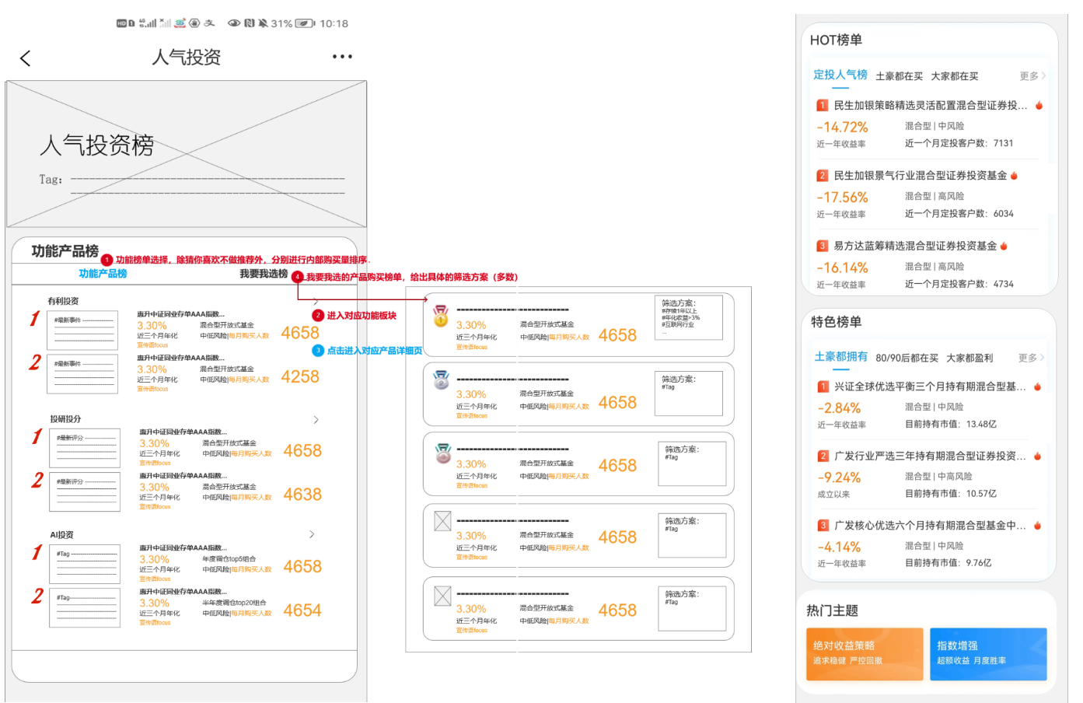The width and height of the screenshot is (1083, 703).
Task: Click rank 3 badge of 易方达蓝筹精选
Action: click(x=822, y=246)
